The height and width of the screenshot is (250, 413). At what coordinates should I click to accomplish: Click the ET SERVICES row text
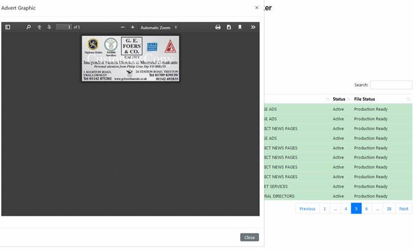coord(276,186)
